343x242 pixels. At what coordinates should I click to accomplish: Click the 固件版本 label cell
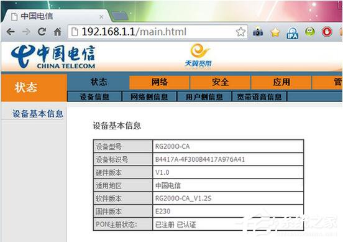click(x=123, y=212)
